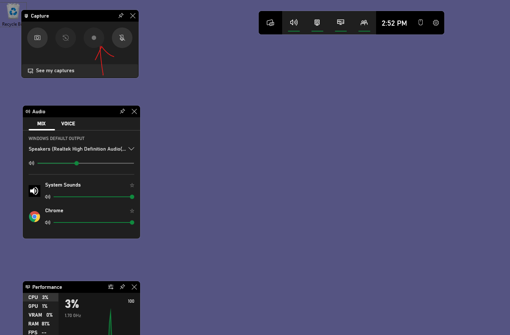Toggle the Xbox Social widget from Game Bar
Viewport: 510px width, 335px height.
pos(364,23)
